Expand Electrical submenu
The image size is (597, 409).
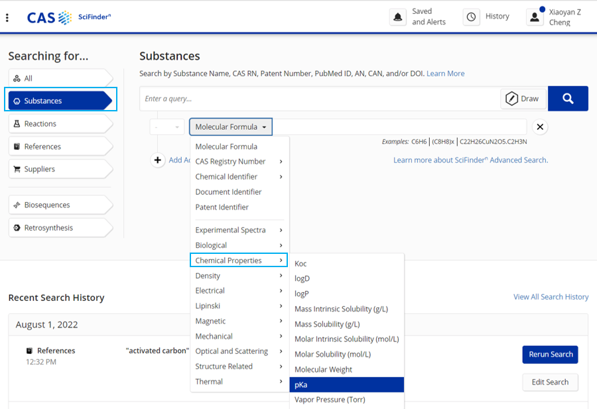click(x=239, y=291)
